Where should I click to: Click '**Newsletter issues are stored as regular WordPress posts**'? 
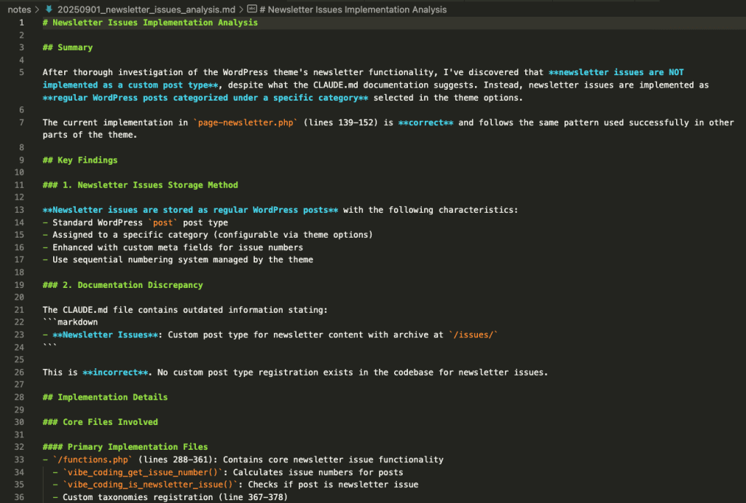click(x=190, y=210)
